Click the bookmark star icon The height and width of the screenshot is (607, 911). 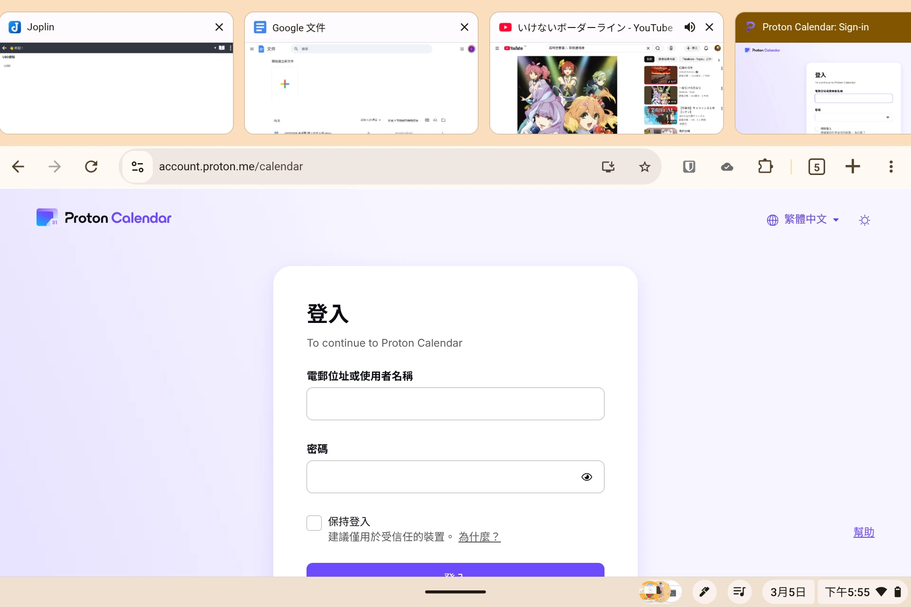pos(644,166)
